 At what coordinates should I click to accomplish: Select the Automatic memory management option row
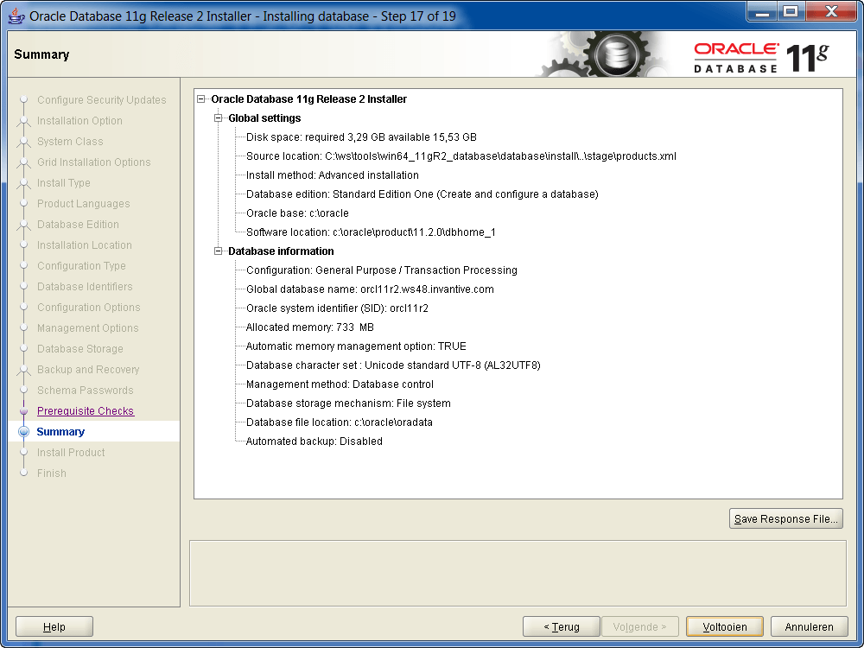coord(356,346)
